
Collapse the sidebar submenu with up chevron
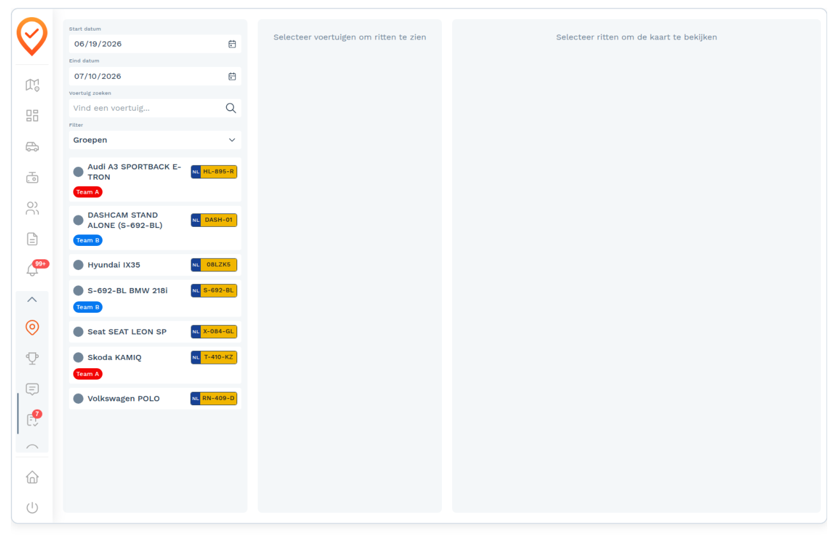pyautogui.click(x=32, y=299)
